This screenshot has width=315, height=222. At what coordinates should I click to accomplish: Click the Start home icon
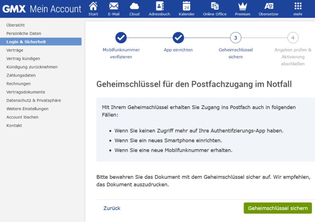coord(93,9)
